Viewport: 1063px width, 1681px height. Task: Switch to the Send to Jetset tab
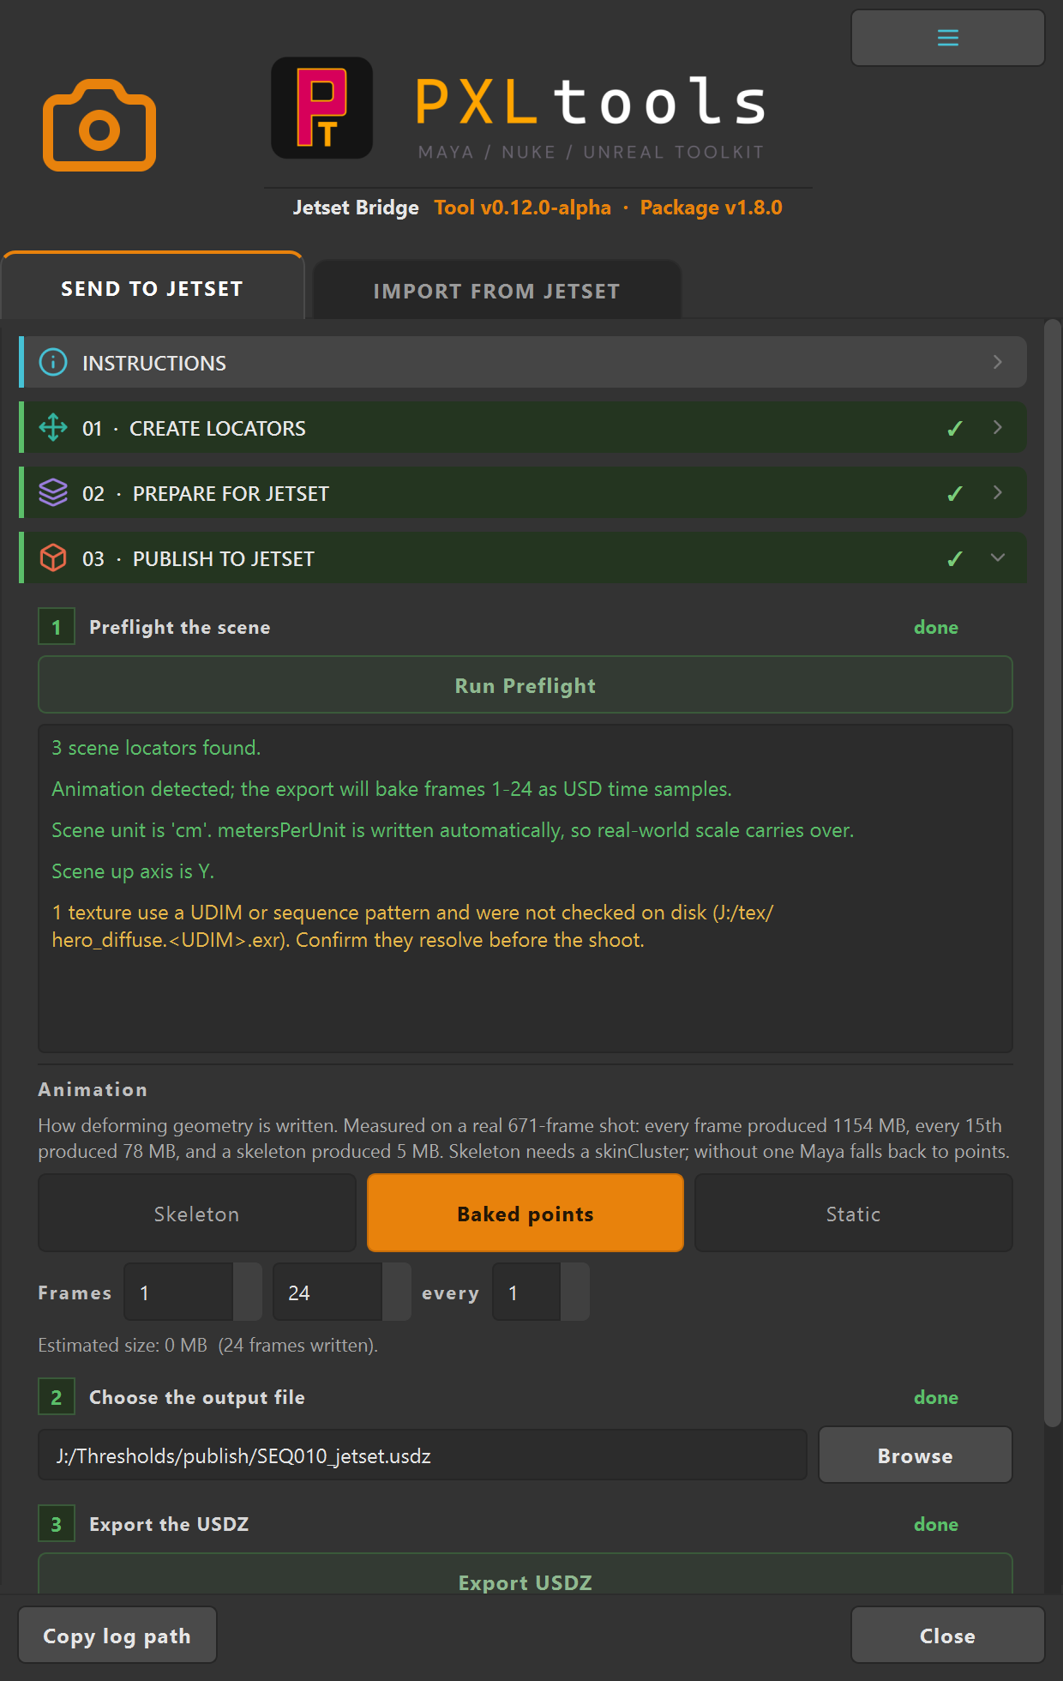[153, 287]
